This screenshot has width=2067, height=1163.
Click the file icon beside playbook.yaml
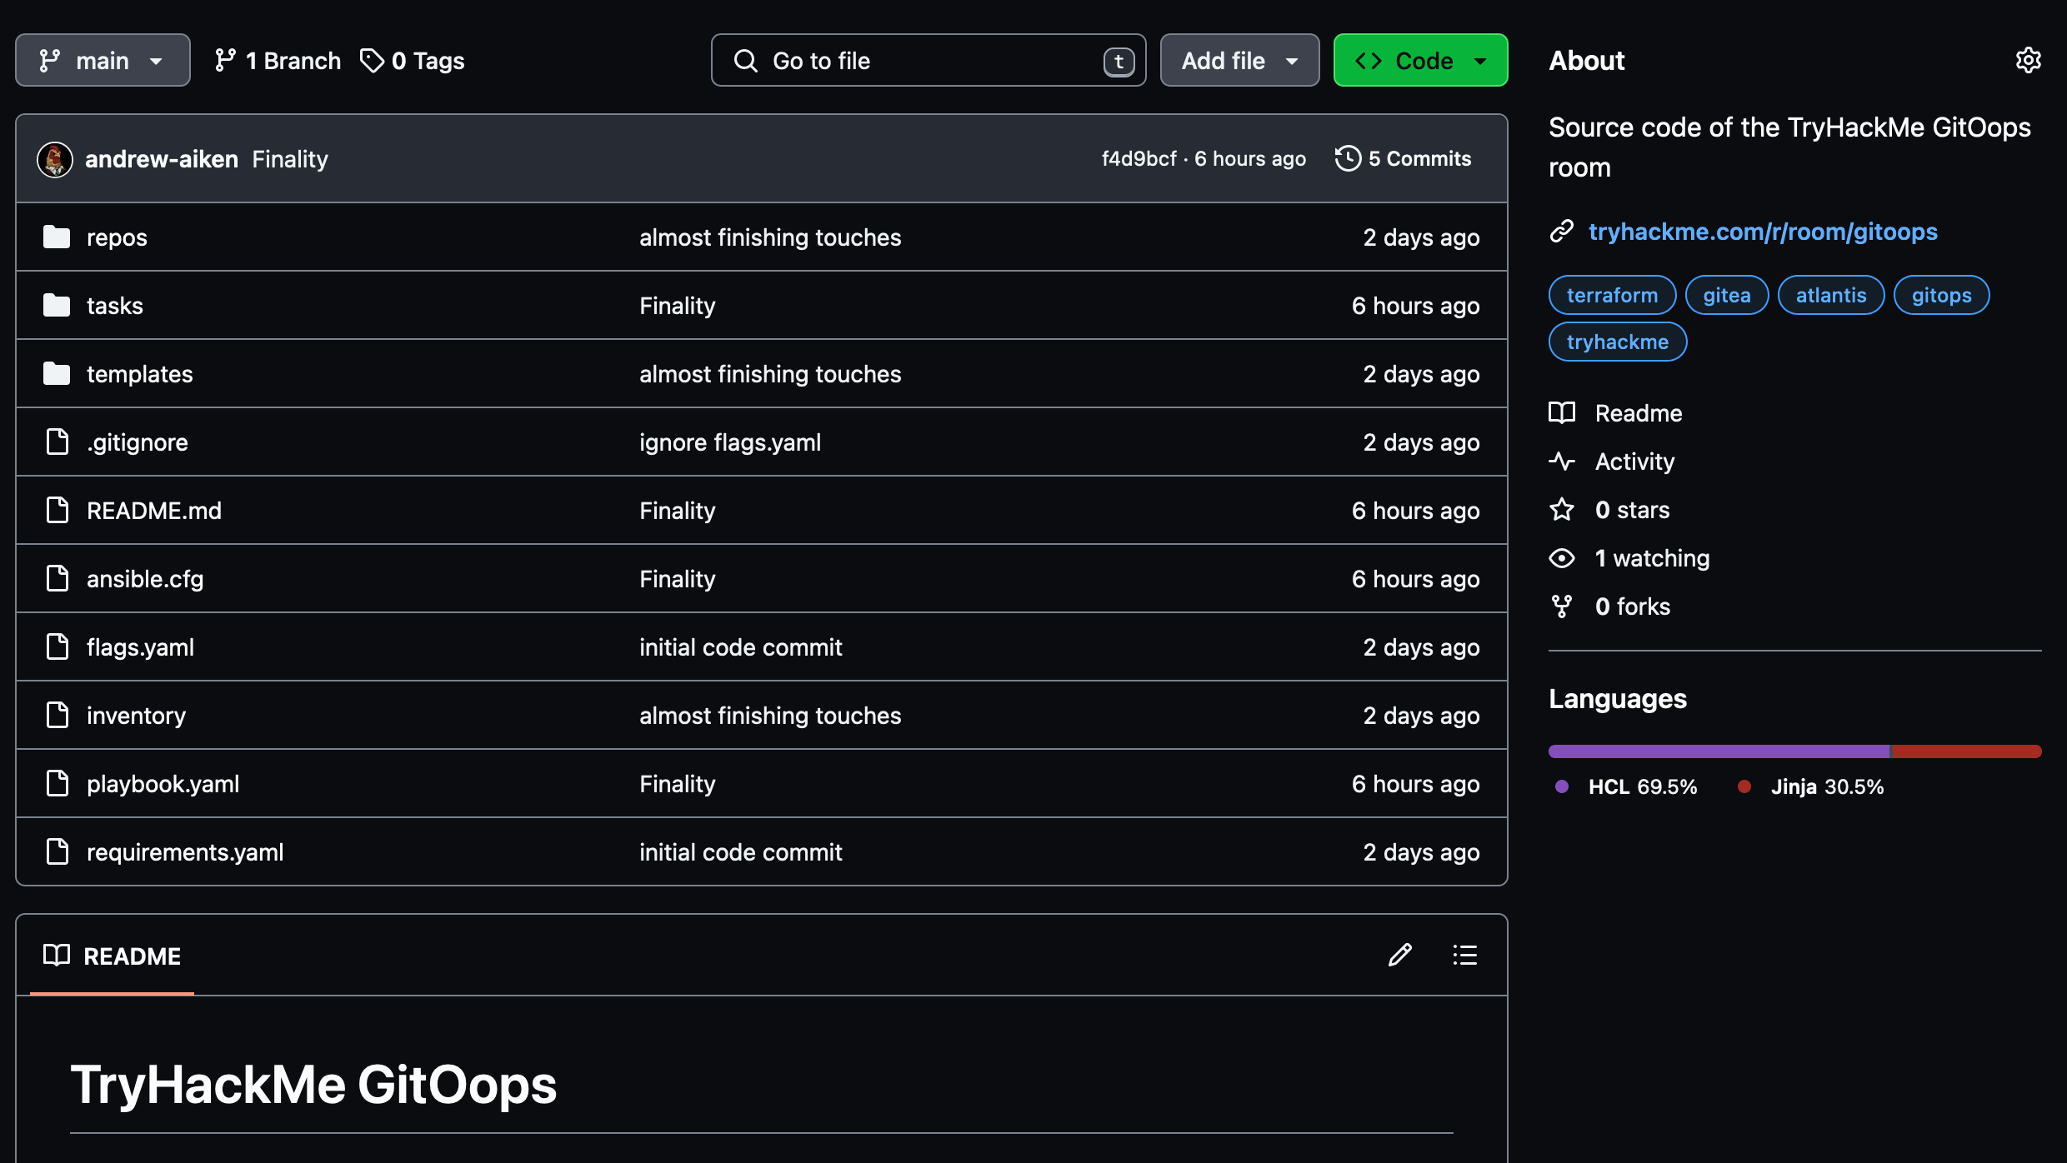pos(58,784)
